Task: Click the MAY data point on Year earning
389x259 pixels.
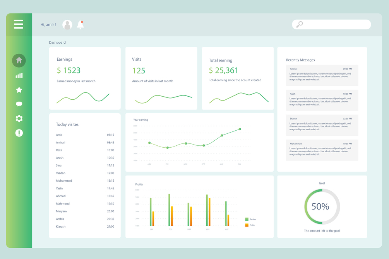Action: click(x=222, y=135)
